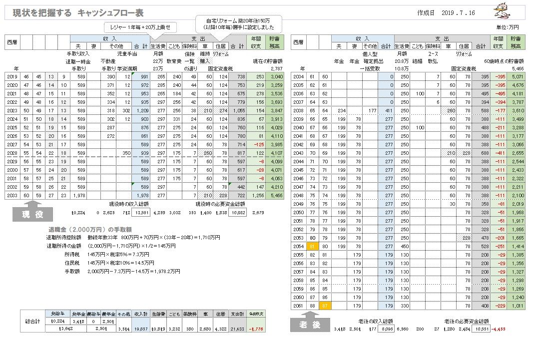Select the gray 現役 arrow shape
The width and height of the screenshot is (533, 338).
[x=32, y=211]
